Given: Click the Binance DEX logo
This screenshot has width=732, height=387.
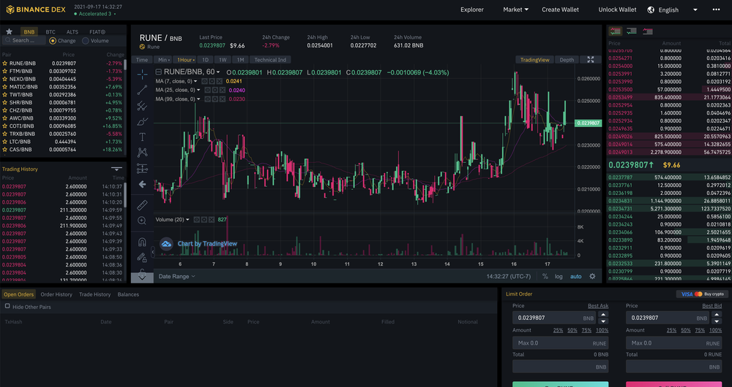Looking at the screenshot, I should 35,9.
